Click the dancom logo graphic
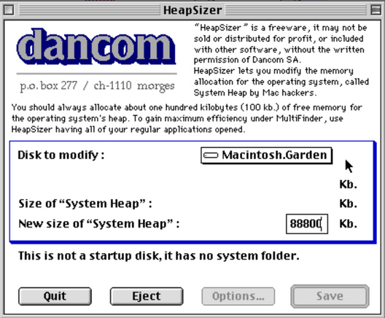This screenshot has width=385, height=318. coord(96,47)
